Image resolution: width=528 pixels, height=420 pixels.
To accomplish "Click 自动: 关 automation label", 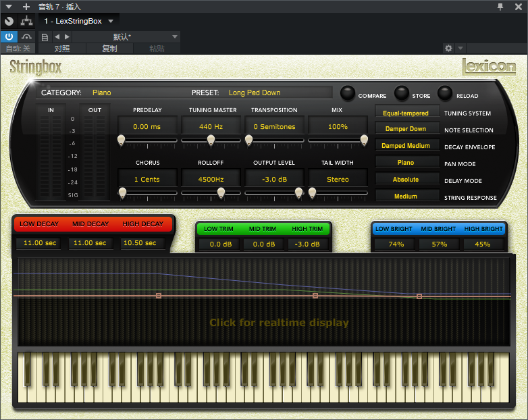I will tap(18, 49).
